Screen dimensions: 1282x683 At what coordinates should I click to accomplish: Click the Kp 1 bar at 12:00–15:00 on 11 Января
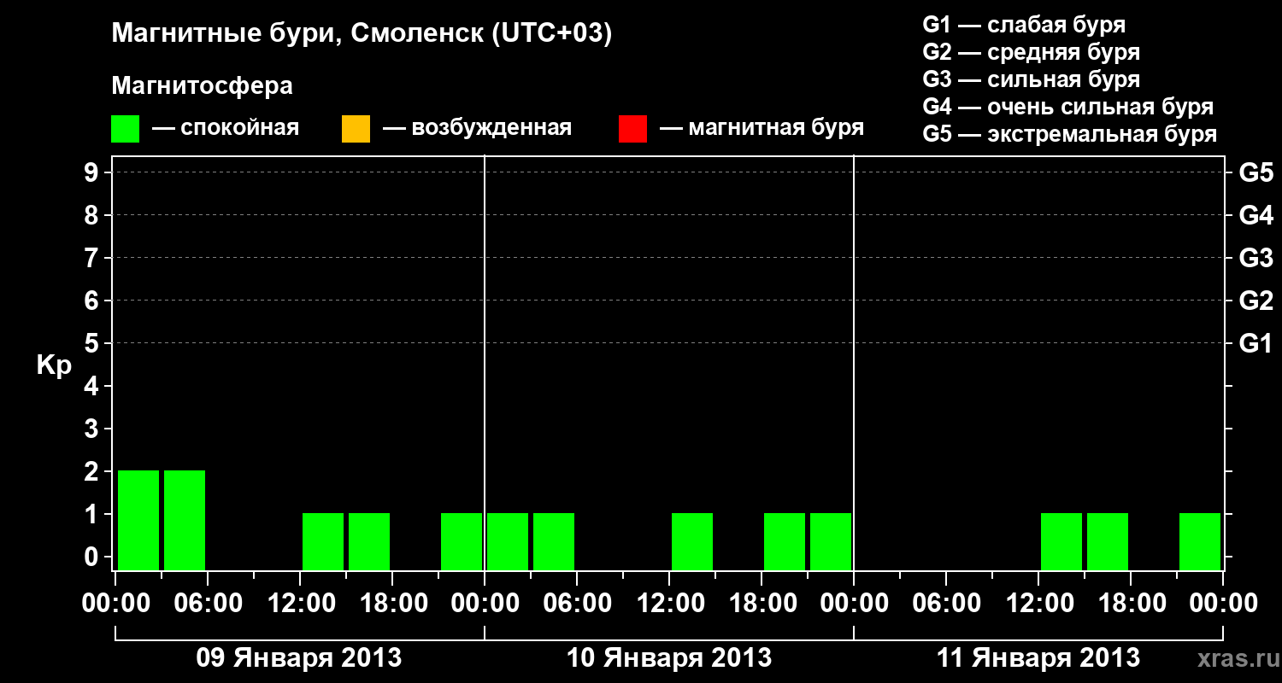(1061, 541)
